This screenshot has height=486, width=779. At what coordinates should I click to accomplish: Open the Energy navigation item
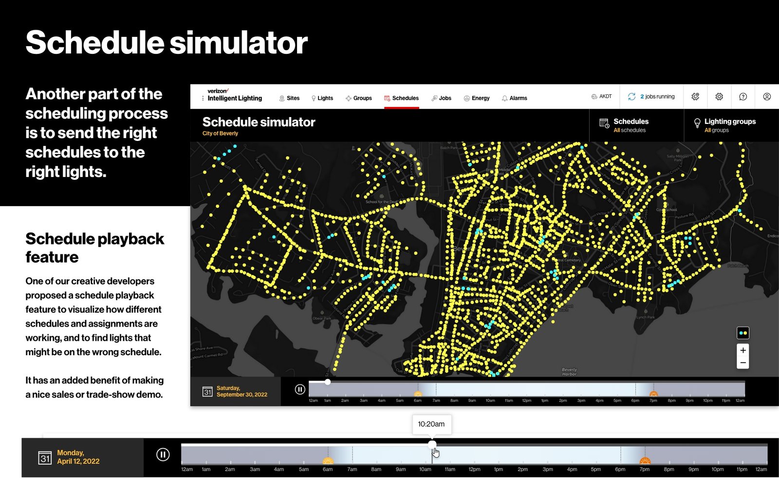coord(477,98)
